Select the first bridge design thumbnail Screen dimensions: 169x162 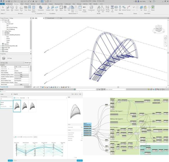(x=17, y=107)
